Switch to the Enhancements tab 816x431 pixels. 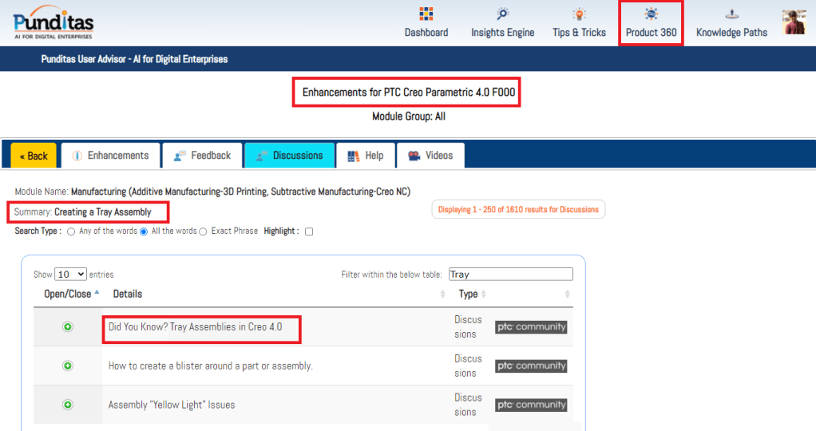[110, 156]
